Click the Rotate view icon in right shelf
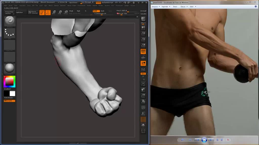 143,102
